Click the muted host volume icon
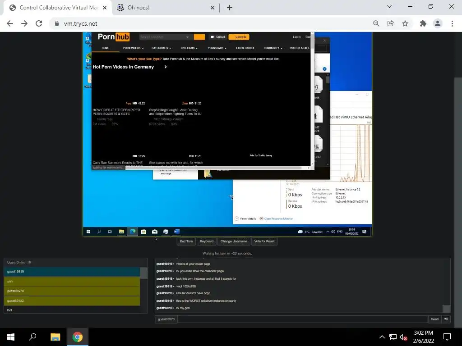This screenshot has width=462, height=346. point(404,337)
